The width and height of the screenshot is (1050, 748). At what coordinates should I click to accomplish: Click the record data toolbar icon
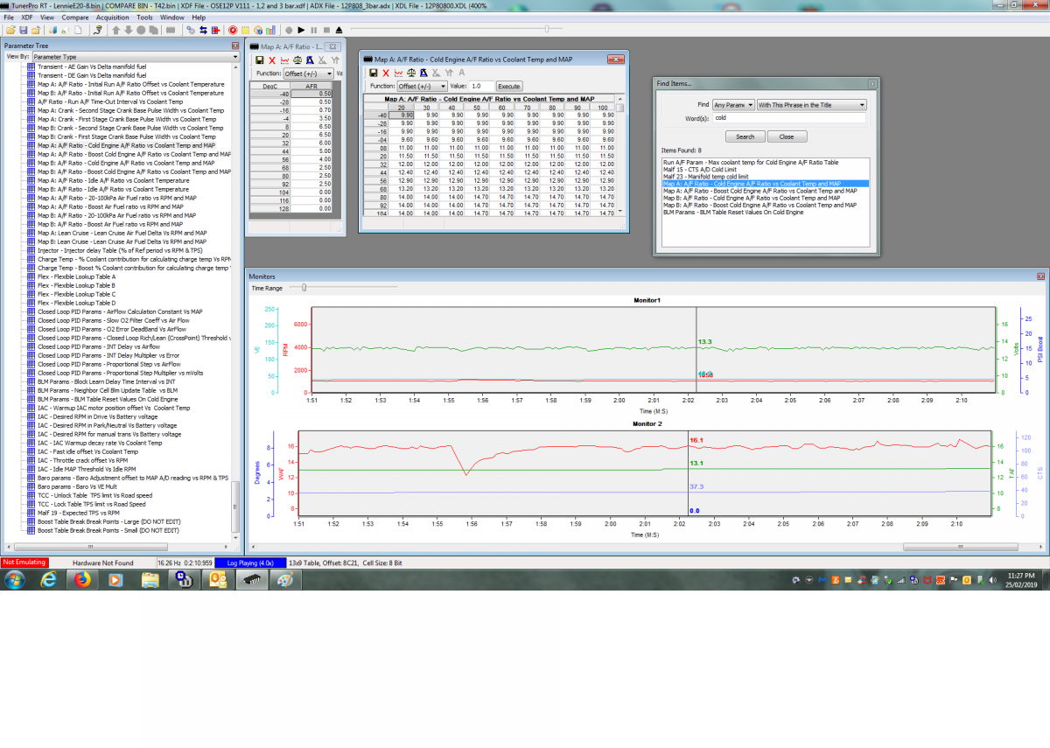click(288, 30)
